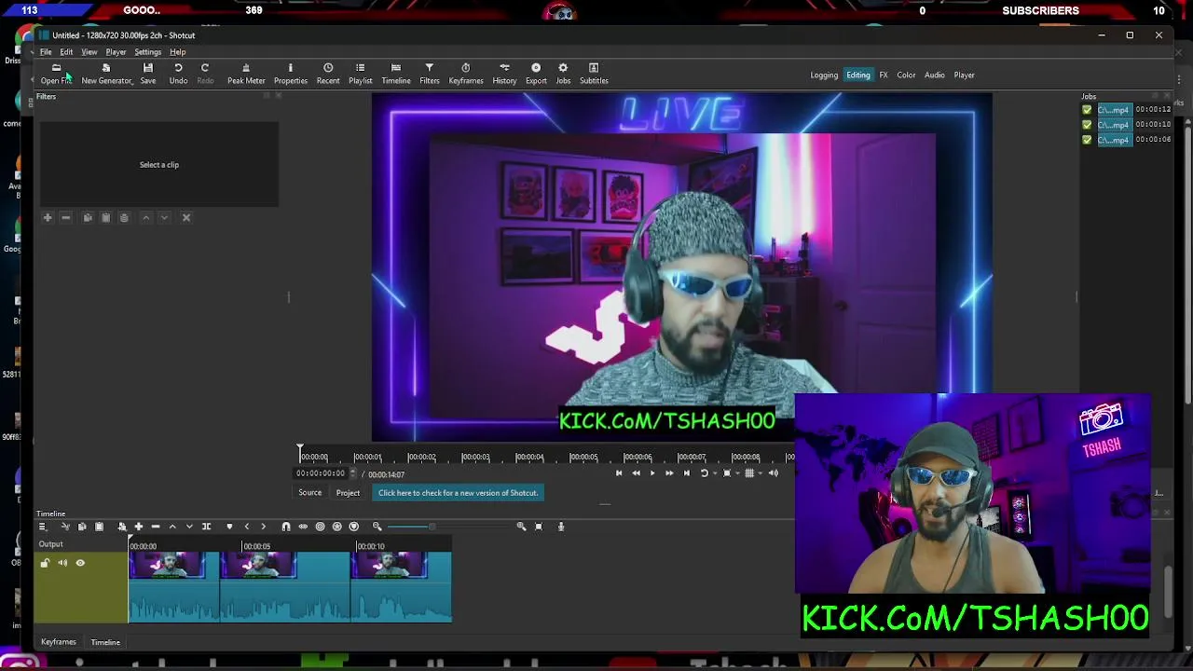Toggle ripple all tracks

click(336, 527)
